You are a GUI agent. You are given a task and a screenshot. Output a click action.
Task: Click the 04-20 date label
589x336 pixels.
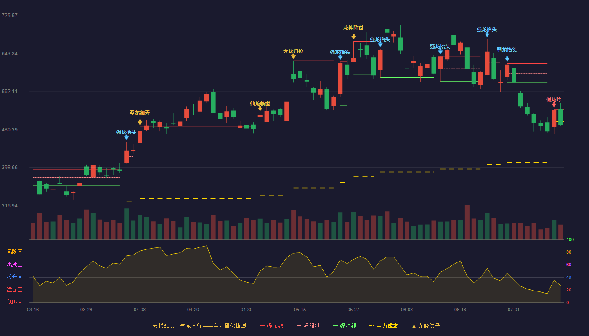[193, 310]
